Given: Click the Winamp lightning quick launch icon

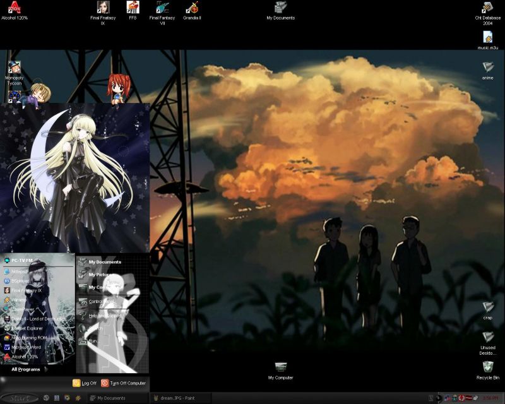Looking at the screenshot, I should point(78,398).
